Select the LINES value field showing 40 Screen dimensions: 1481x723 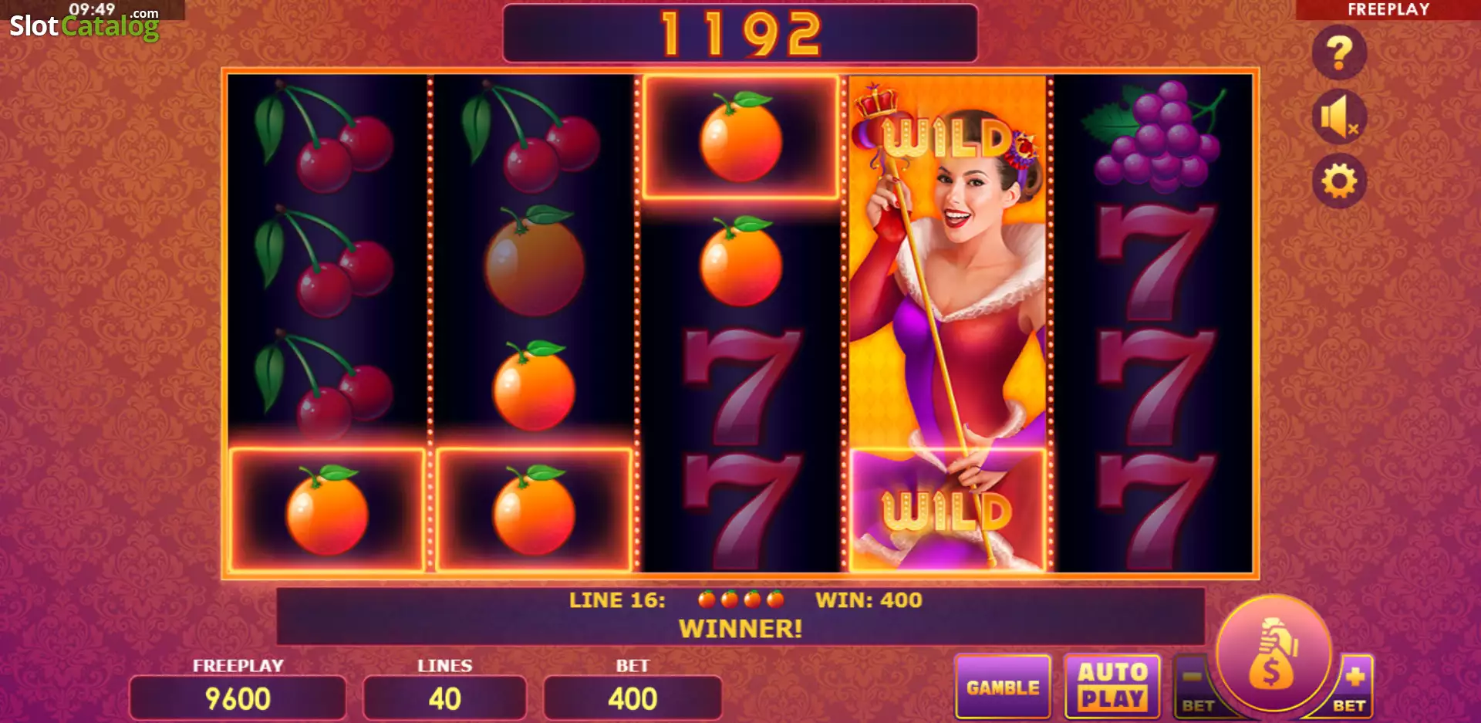tap(444, 698)
